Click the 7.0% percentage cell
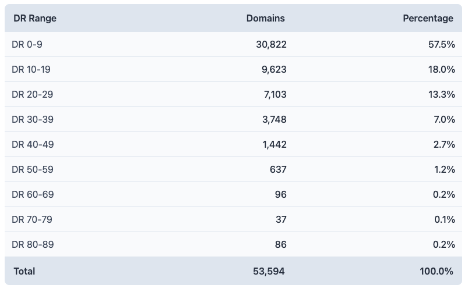 pos(444,119)
